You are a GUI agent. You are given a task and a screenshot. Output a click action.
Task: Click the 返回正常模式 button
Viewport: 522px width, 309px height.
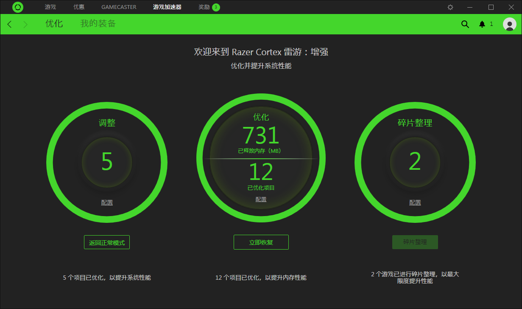[x=107, y=242]
